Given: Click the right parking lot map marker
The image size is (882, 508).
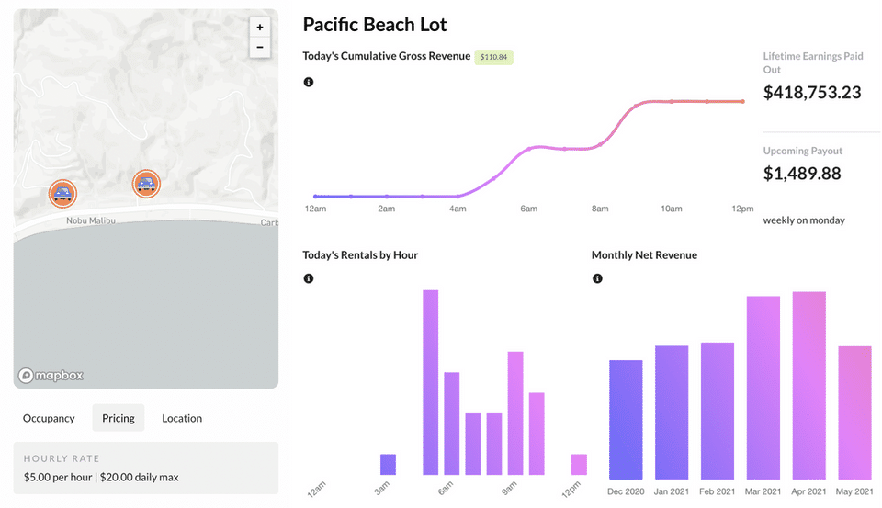Looking at the screenshot, I should (146, 184).
